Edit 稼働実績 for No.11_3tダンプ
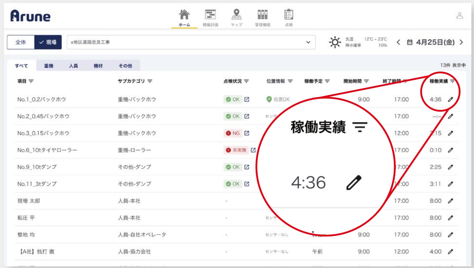The image size is (474, 268). click(450, 184)
